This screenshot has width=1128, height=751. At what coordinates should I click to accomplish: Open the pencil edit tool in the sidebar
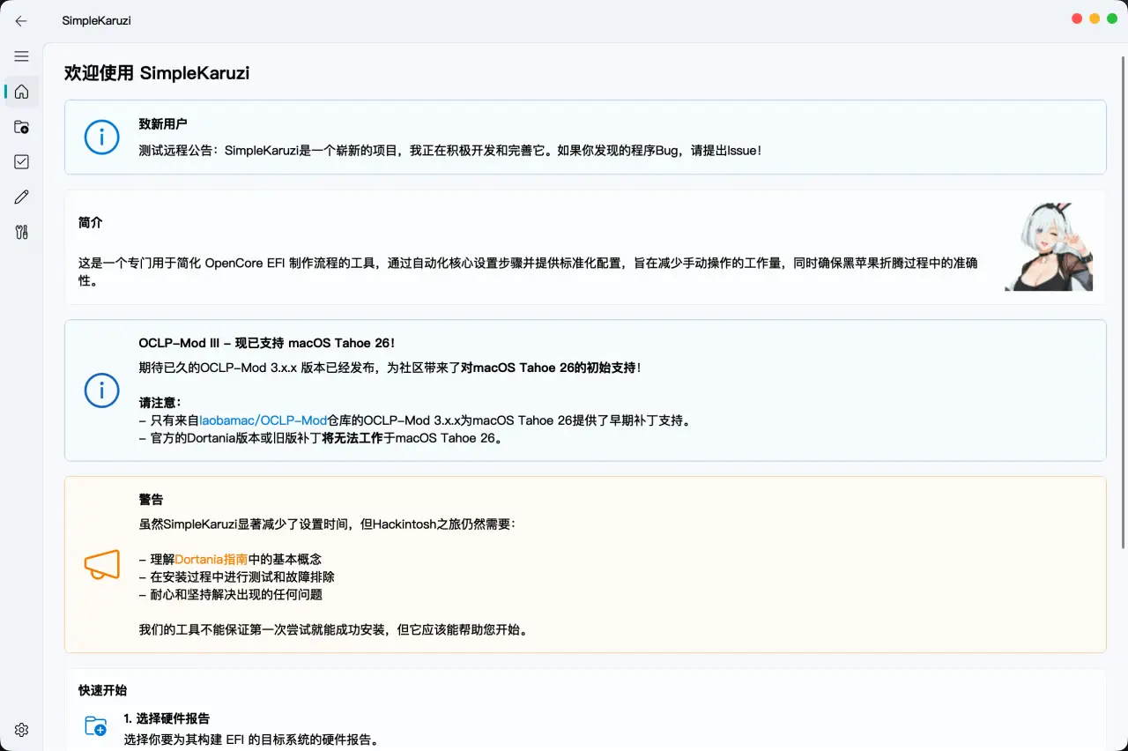21,197
